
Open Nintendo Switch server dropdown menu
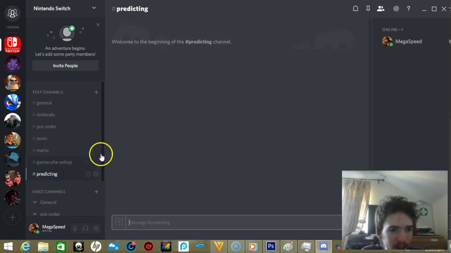pyautogui.click(x=94, y=8)
